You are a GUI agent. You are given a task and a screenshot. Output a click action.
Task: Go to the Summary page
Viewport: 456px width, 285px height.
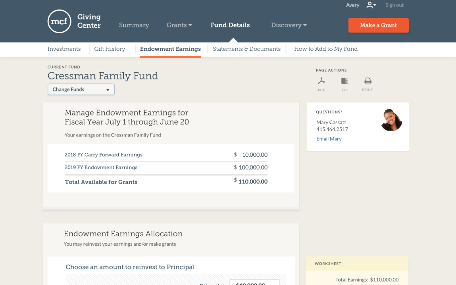coord(134,25)
